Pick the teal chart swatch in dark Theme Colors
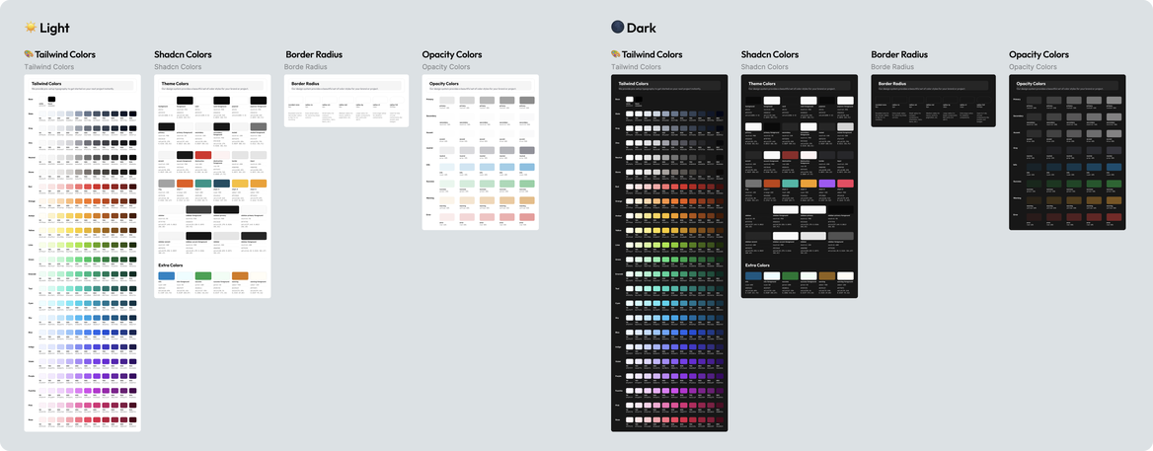This screenshot has height=451, width=1153. [791, 184]
